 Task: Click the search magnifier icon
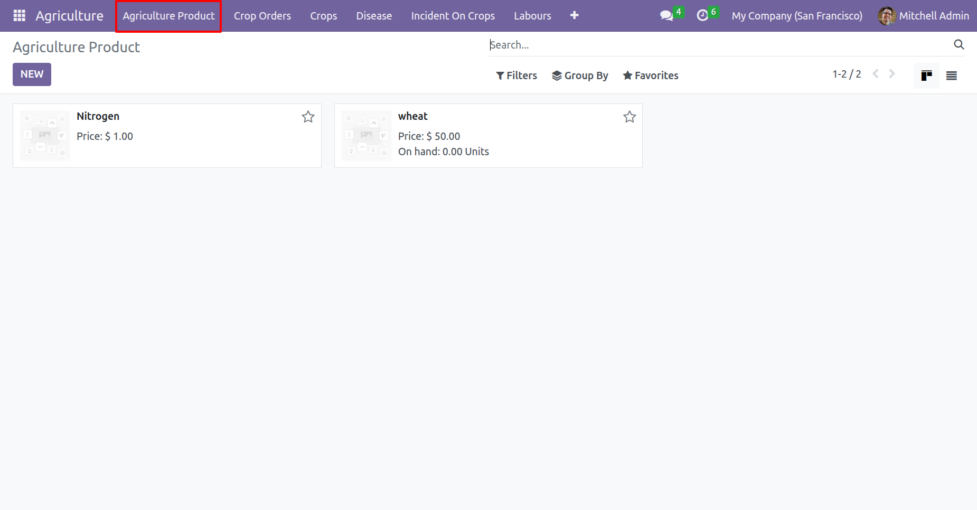[x=959, y=44]
